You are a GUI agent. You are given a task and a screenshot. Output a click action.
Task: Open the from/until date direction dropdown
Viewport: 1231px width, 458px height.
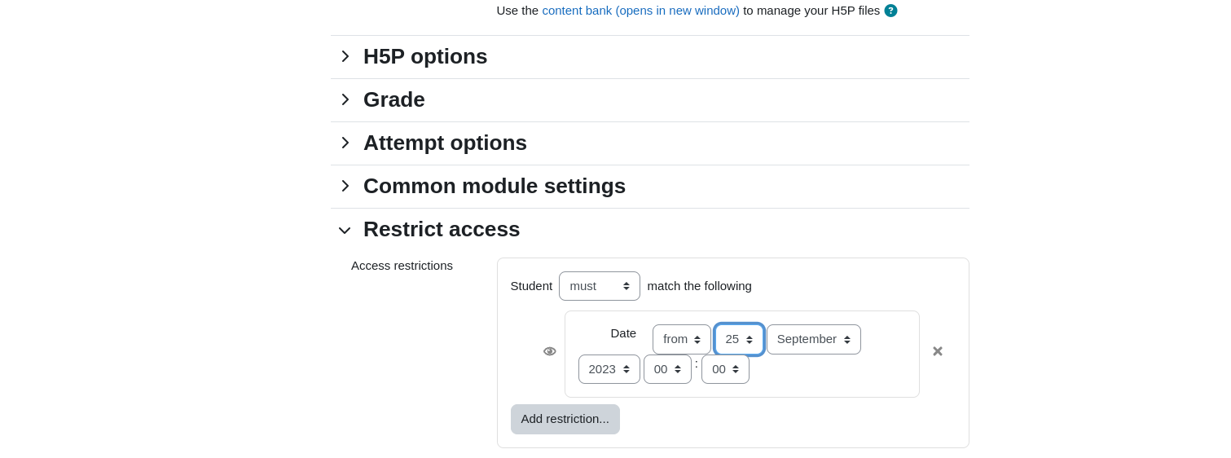click(682, 339)
